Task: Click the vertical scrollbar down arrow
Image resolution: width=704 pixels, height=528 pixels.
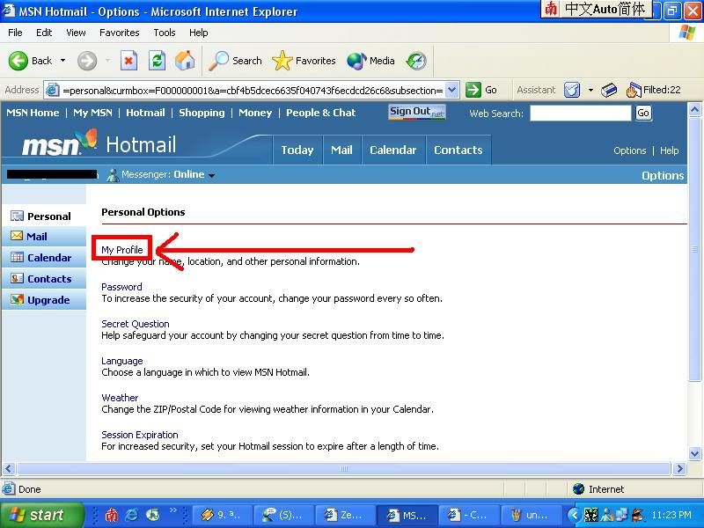Action: [x=694, y=453]
